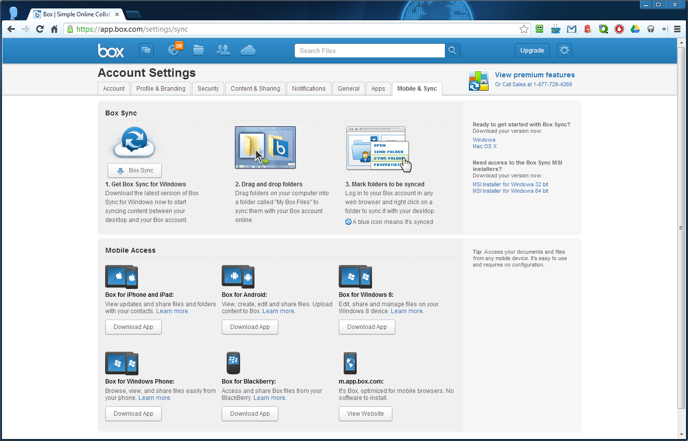The image size is (688, 441).
Task: Focus the Search Files input field
Action: coord(370,51)
